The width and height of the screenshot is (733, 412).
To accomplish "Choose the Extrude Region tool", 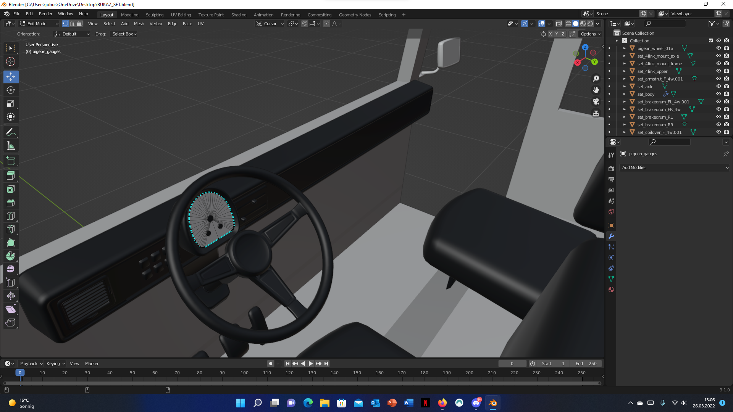I will tap(11, 176).
